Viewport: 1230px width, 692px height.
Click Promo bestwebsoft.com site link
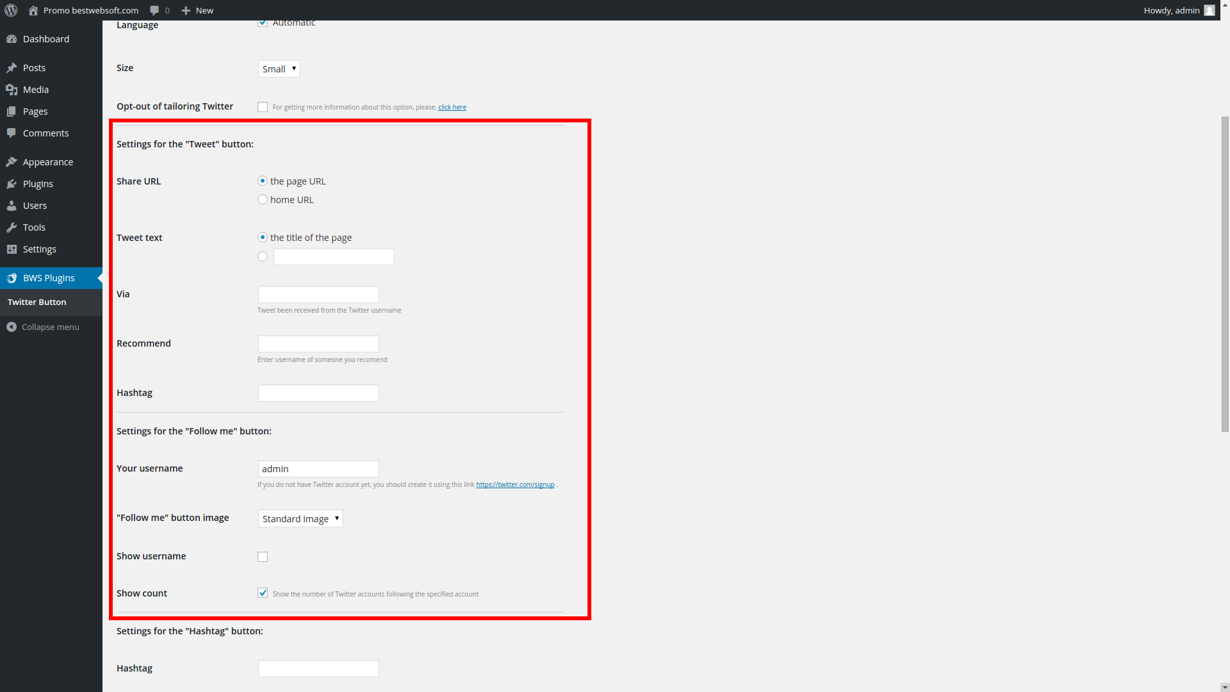coord(91,10)
